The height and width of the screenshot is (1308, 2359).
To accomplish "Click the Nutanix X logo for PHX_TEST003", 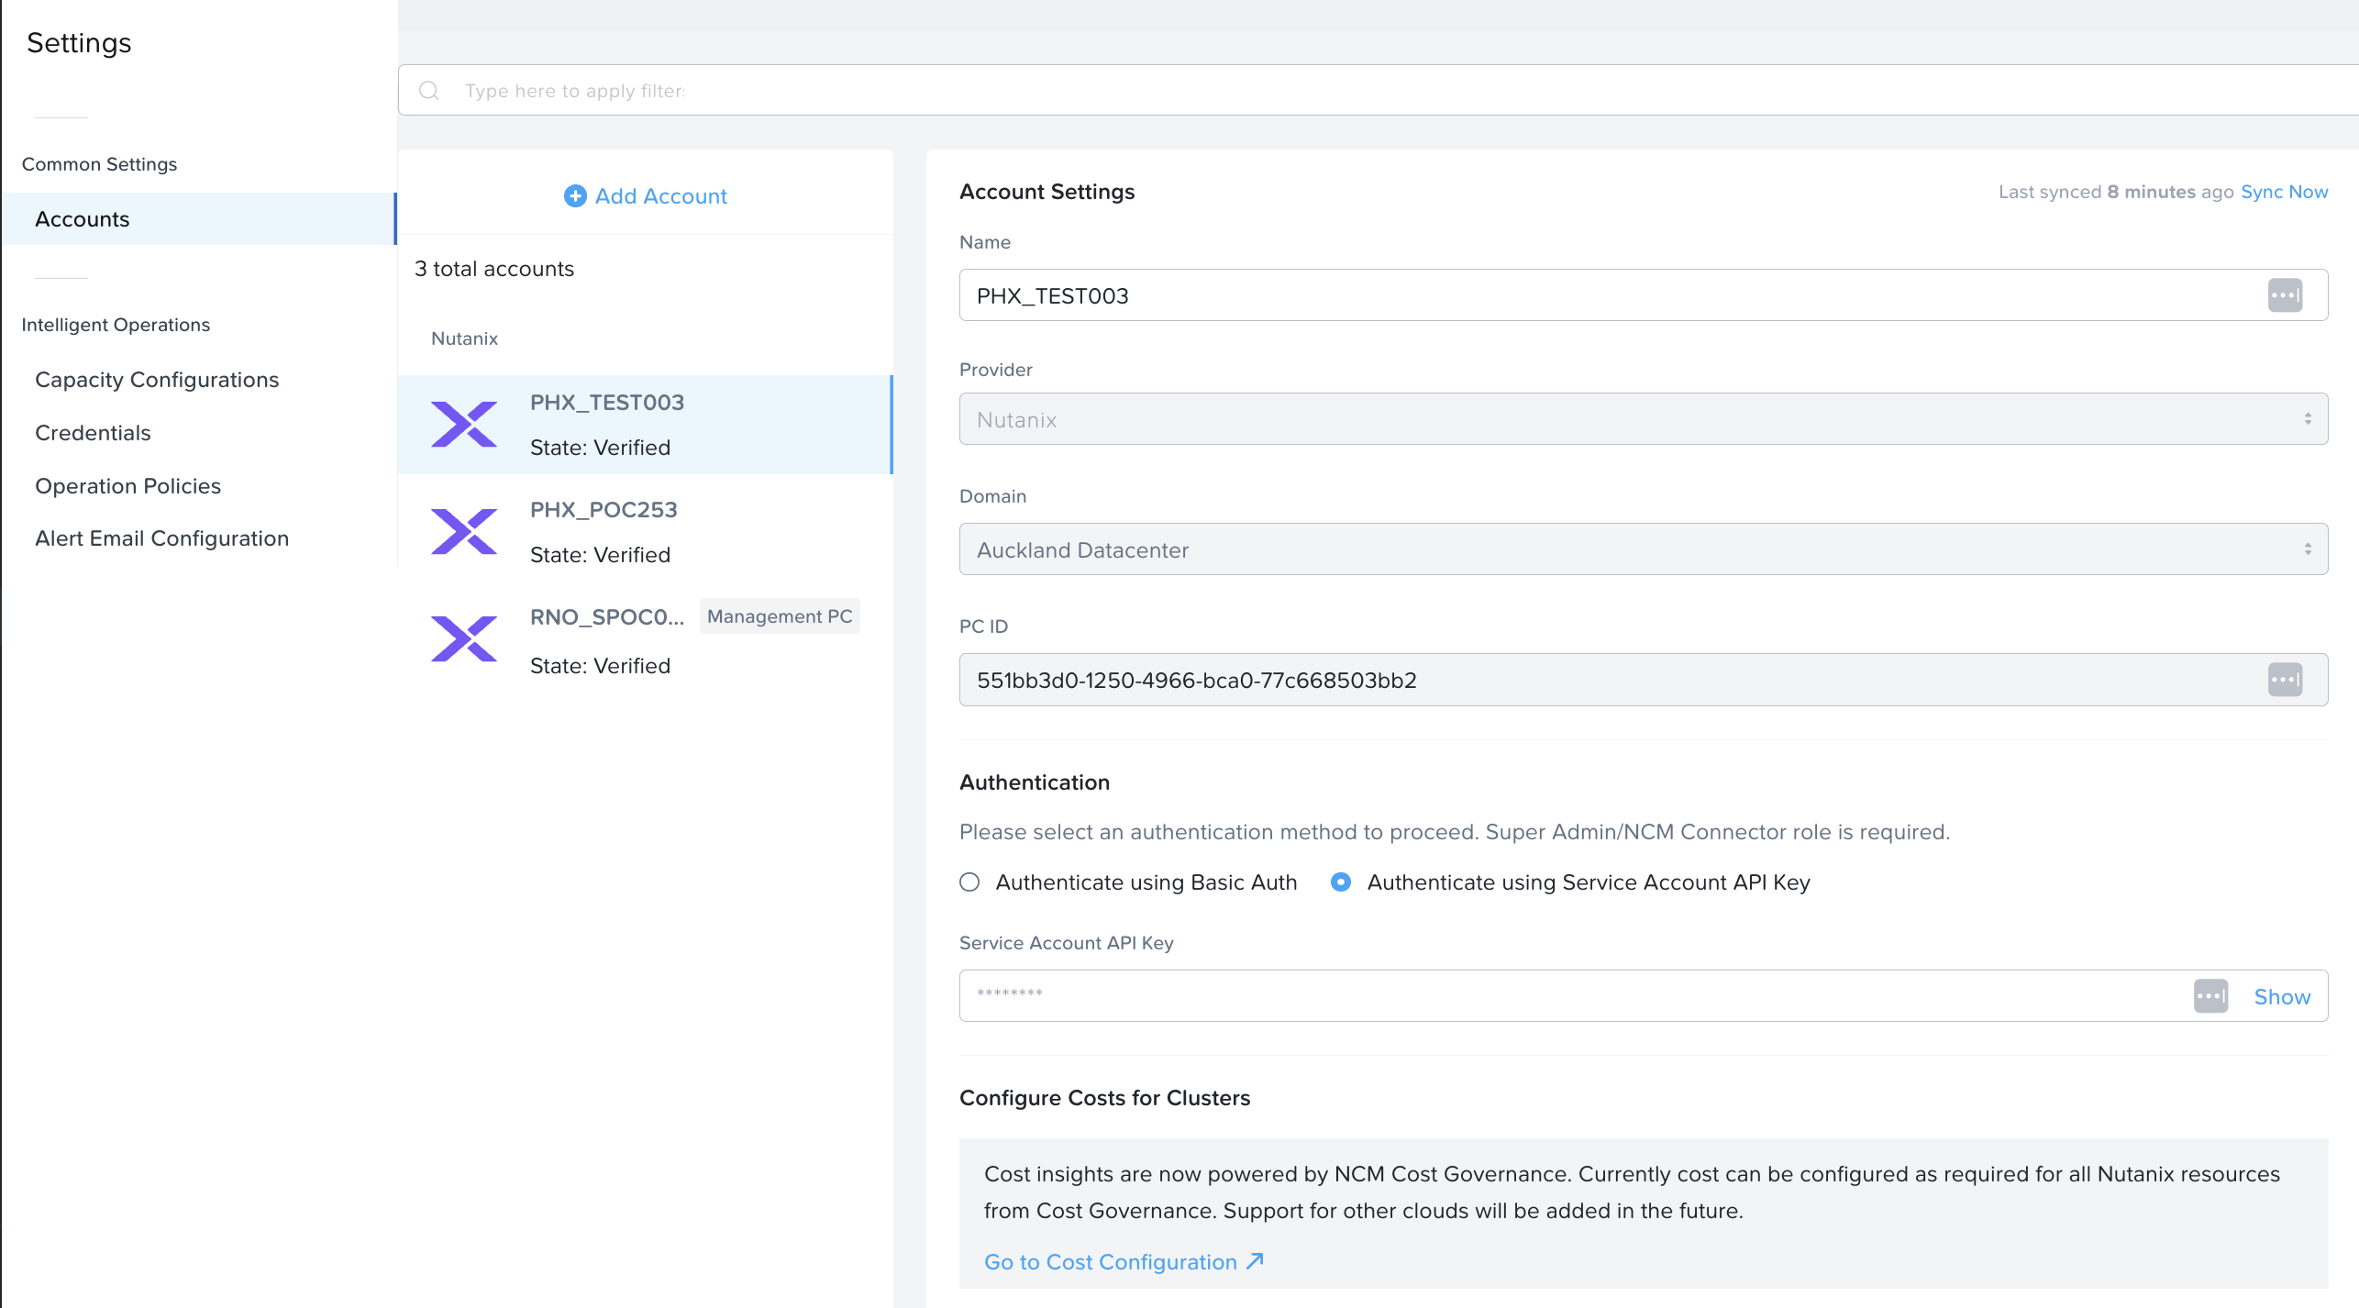I will point(464,425).
